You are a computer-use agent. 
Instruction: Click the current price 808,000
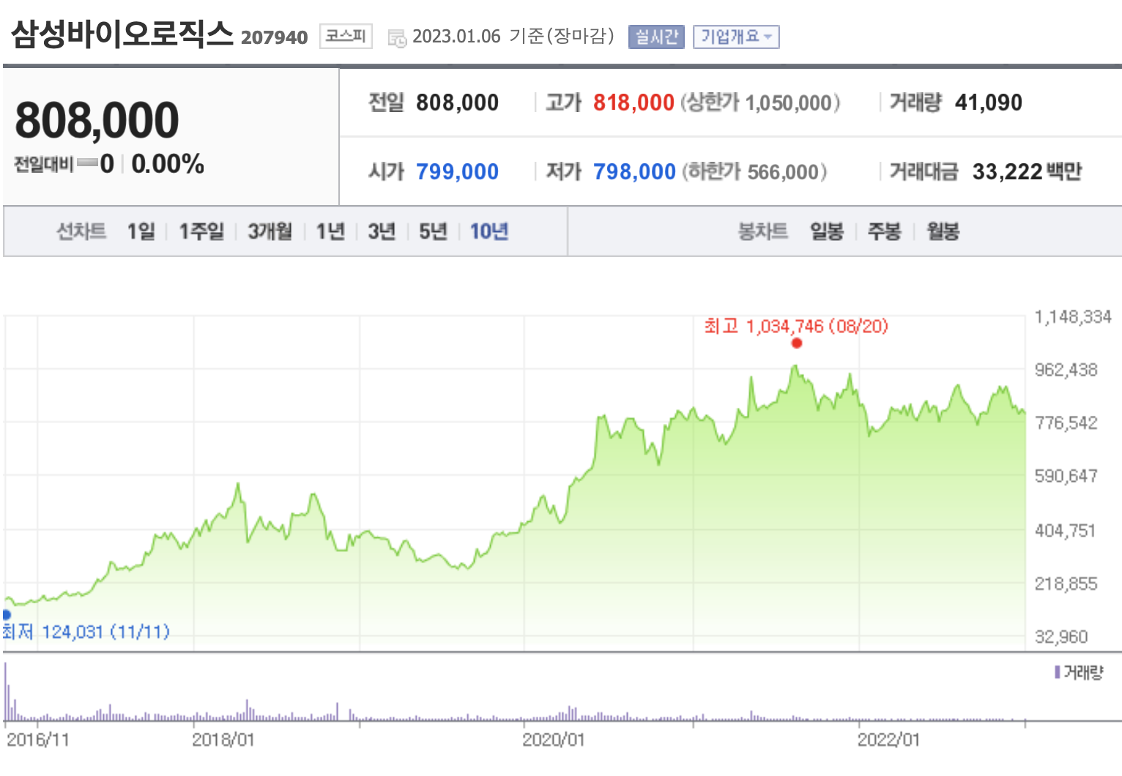[97, 120]
